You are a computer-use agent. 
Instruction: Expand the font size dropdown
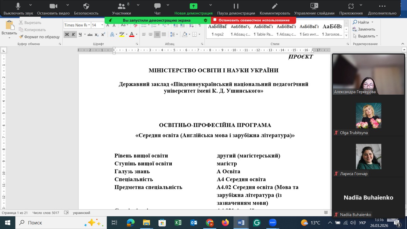(x=102, y=25)
